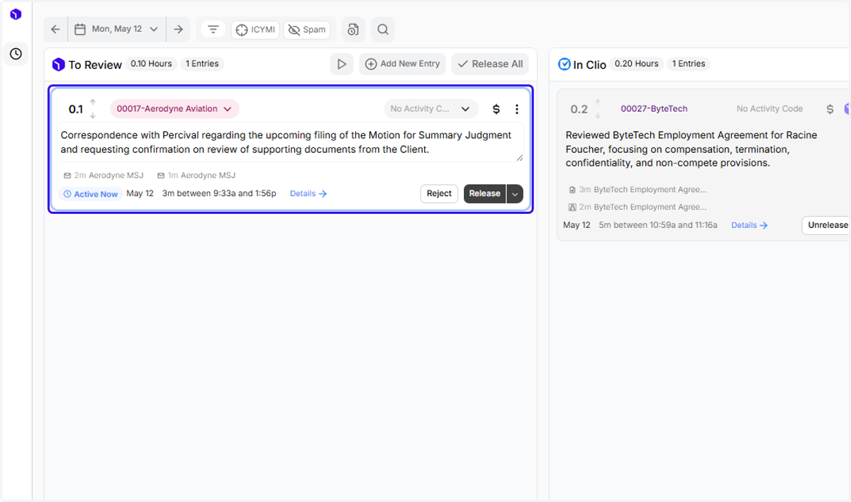Viewport: 851px width, 502px height.
Task: Click the 2m Aerodyne MSJ email activity
Action: pos(104,175)
